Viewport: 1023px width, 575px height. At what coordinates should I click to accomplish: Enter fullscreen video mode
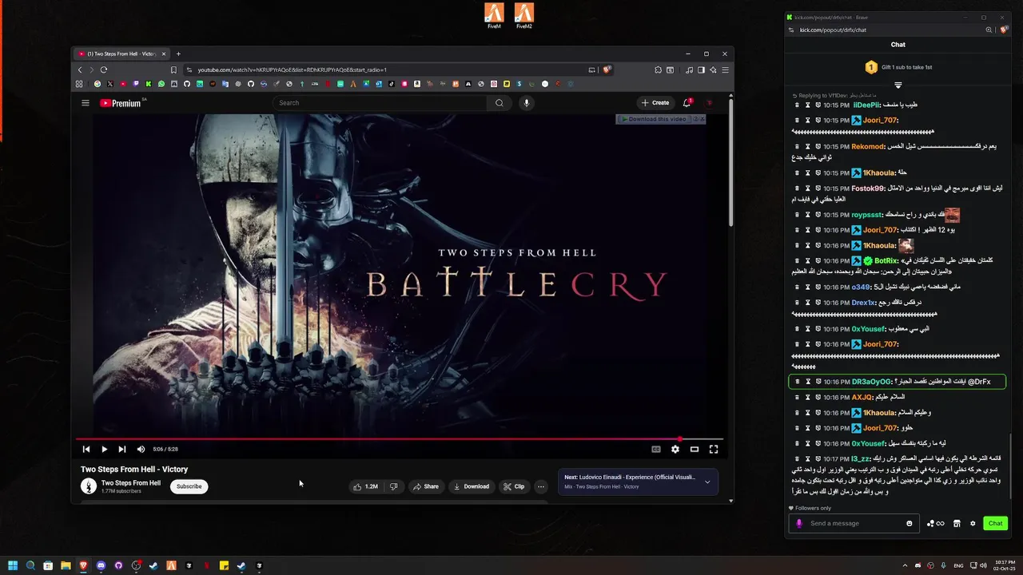(714, 450)
